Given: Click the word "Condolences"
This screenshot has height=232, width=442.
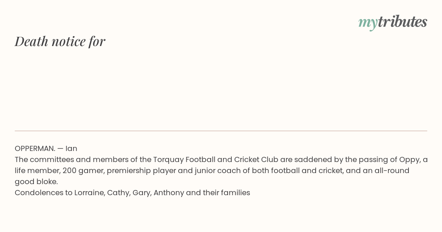Looking at the screenshot, I should tap(39, 193).
